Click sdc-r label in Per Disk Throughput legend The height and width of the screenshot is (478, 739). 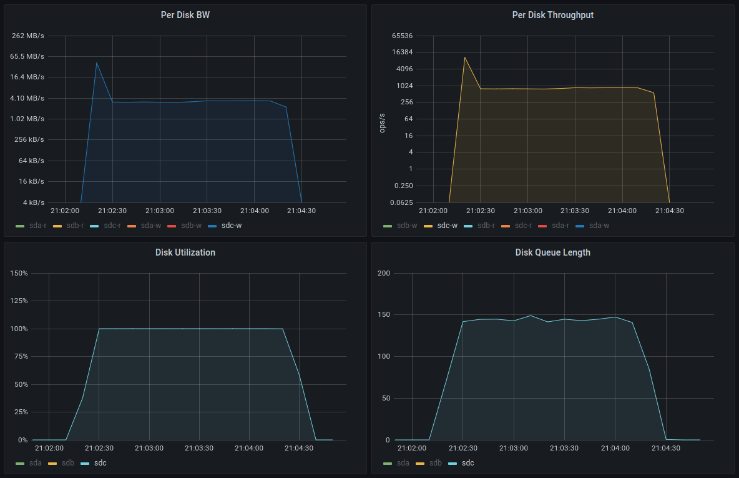523,226
